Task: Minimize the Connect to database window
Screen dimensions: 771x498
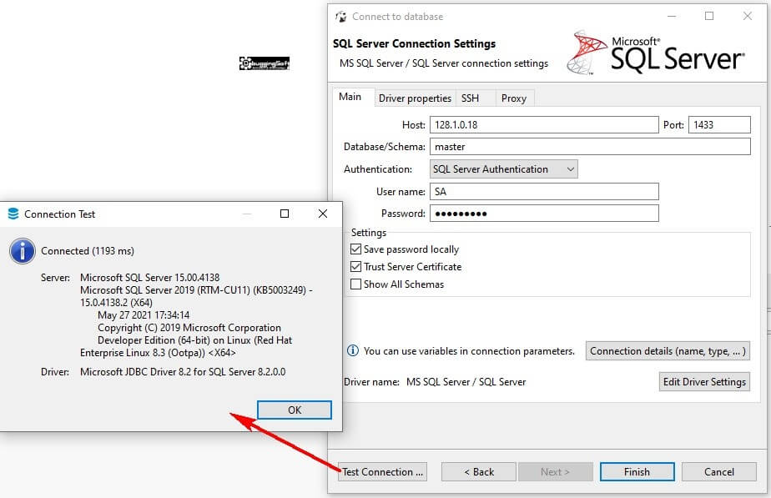Action: coord(672,16)
